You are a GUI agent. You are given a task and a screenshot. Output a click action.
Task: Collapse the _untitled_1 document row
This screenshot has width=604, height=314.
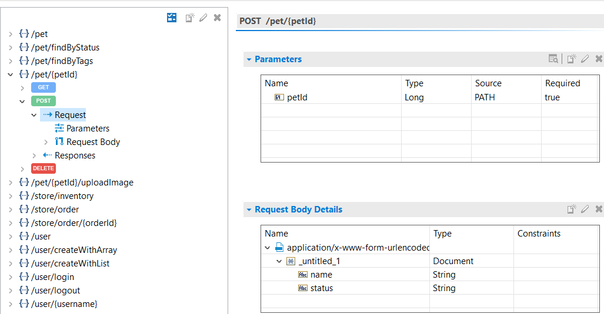click(279, 261)
